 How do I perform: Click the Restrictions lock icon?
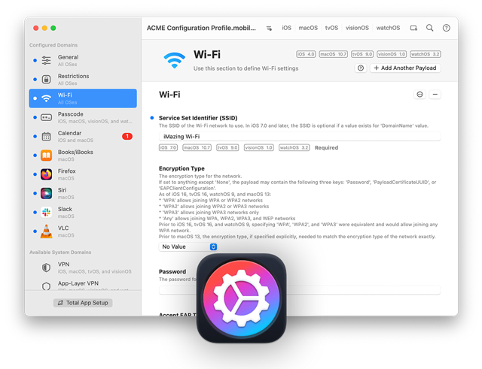[46, 80]
